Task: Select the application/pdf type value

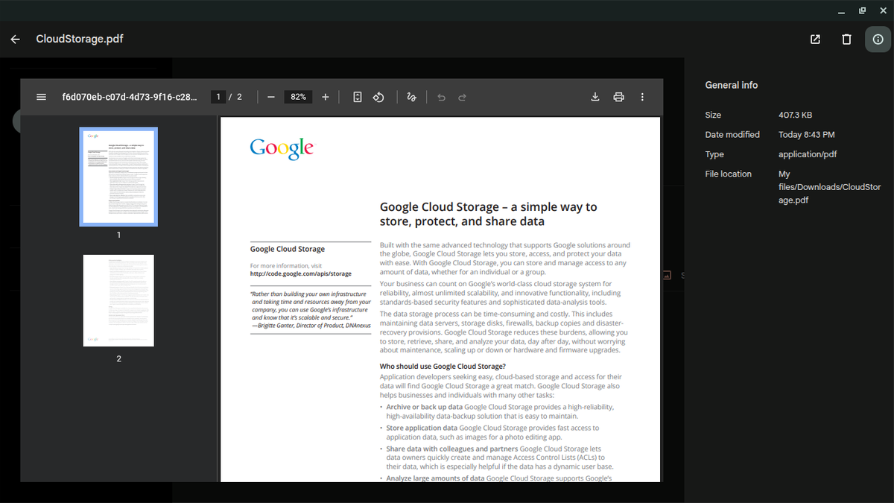Action: tap(808, 154)
